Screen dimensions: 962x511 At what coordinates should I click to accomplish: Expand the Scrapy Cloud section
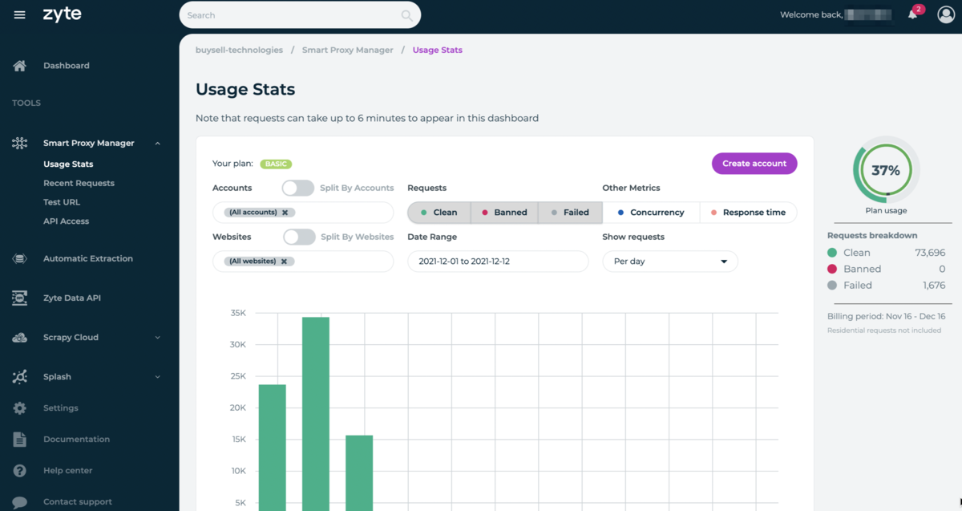(157, 338)
